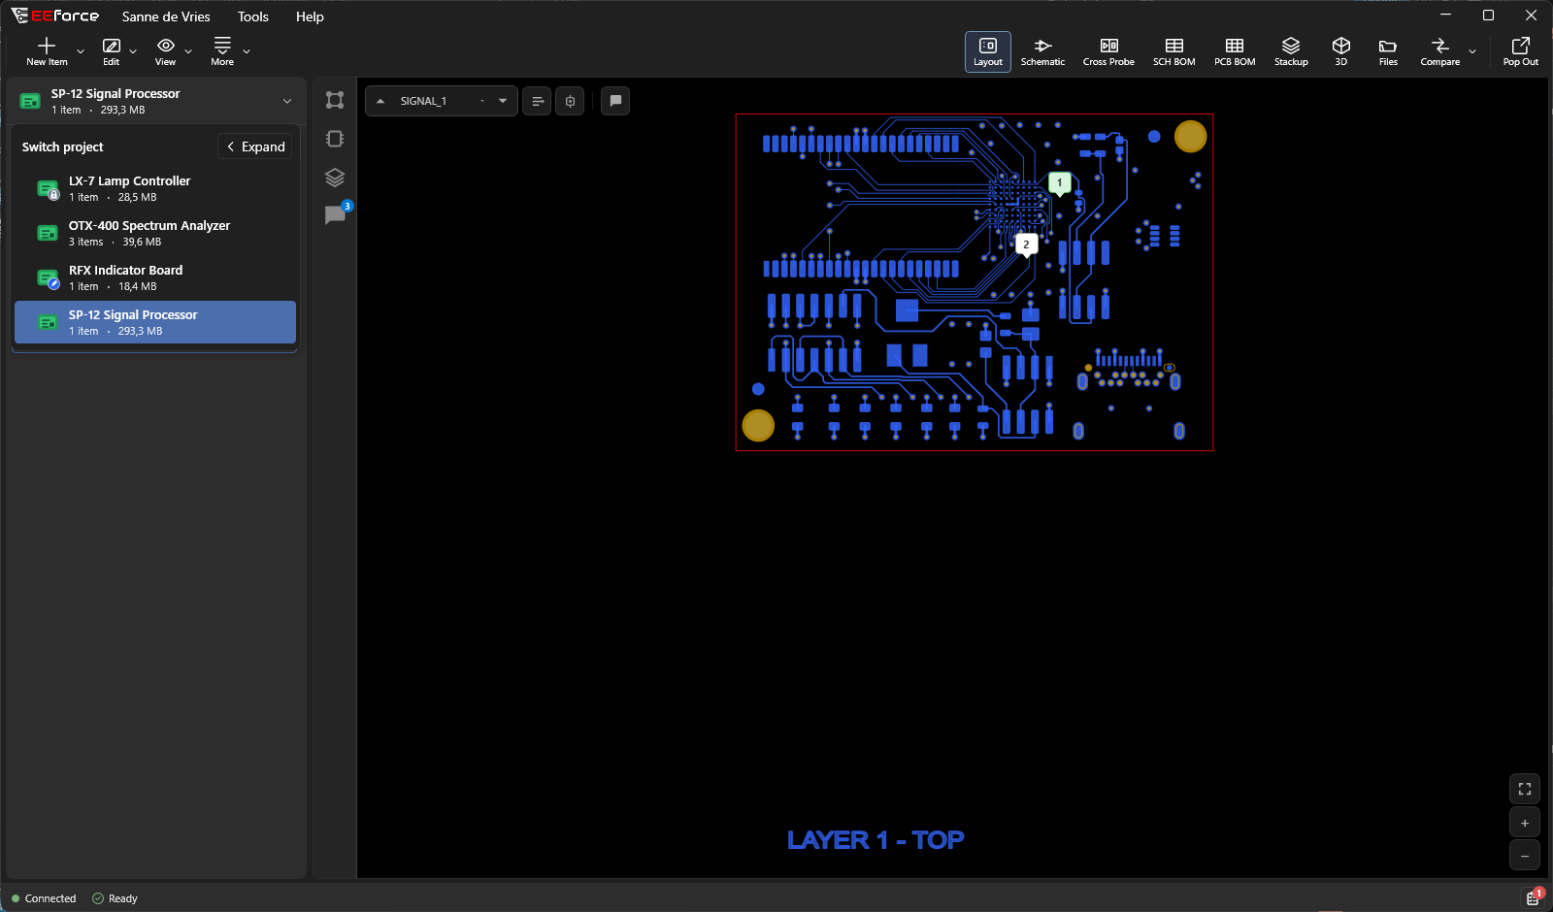The image size is (1553, 912).
Task: Toggle comment markers button beside layer selector
Action: click(x=615, y=101)
